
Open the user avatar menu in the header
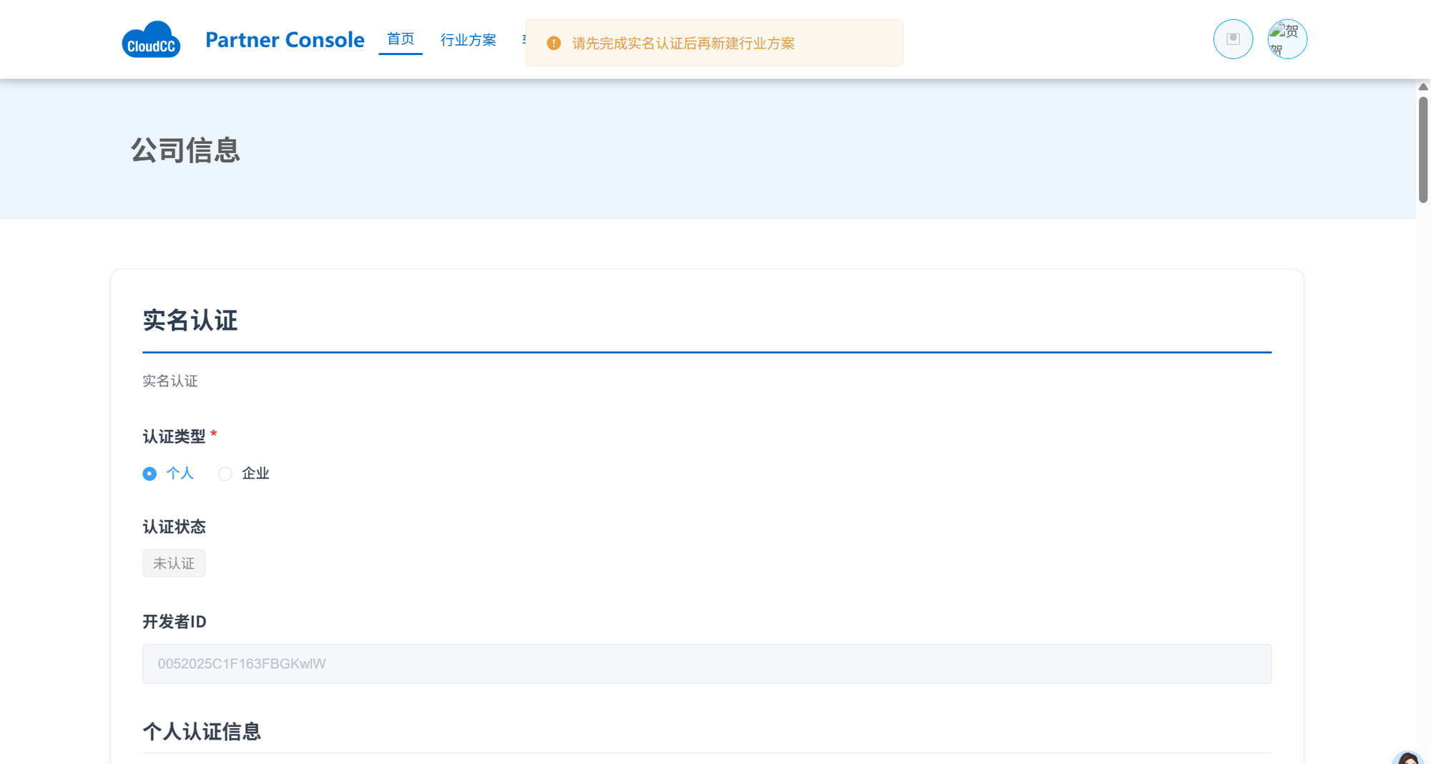tap(1286, 39)
